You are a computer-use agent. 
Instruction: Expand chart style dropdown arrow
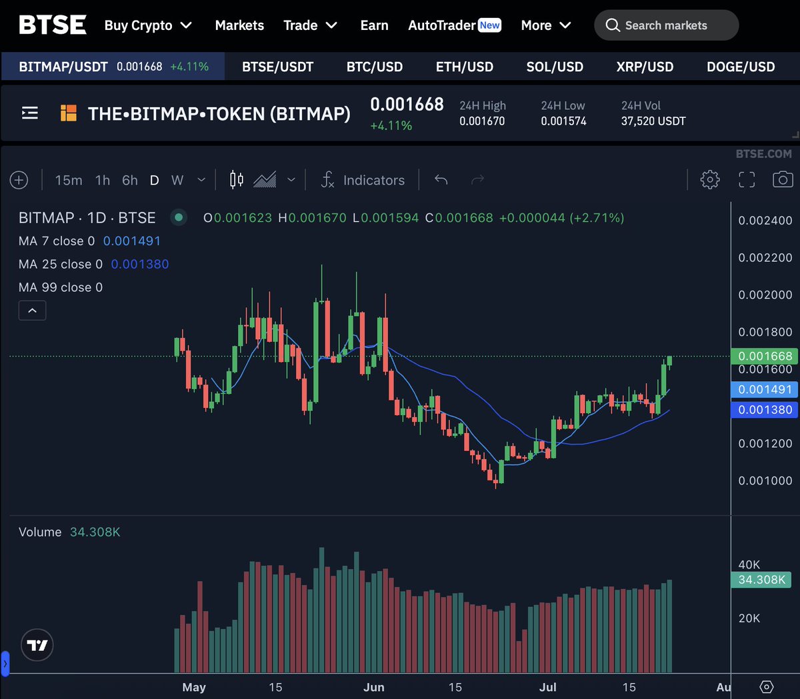(x=291, y=180)
